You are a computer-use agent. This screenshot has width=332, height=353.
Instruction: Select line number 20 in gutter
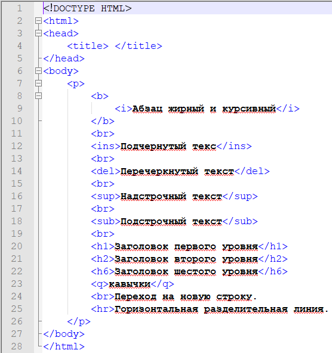coord(17,246)
